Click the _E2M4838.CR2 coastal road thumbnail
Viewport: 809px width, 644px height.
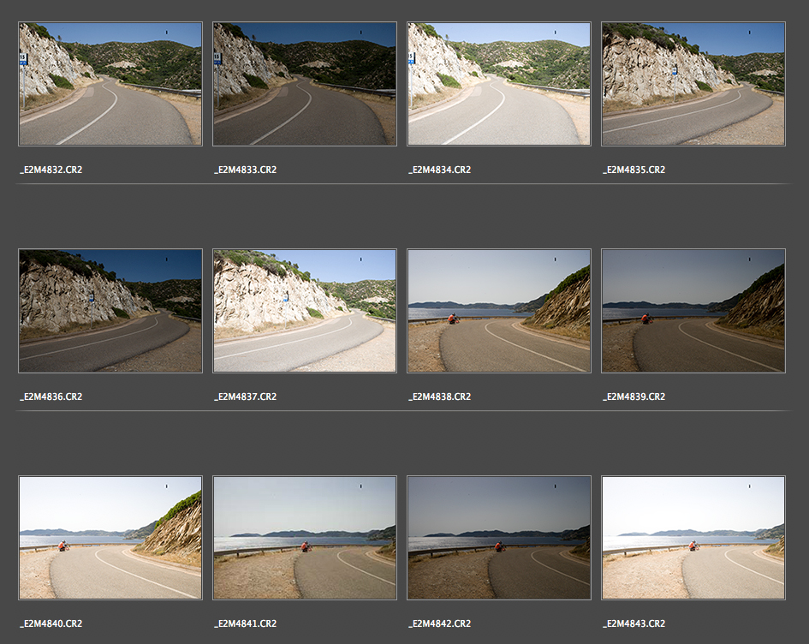pyautogui.click(x=499, y=311)
